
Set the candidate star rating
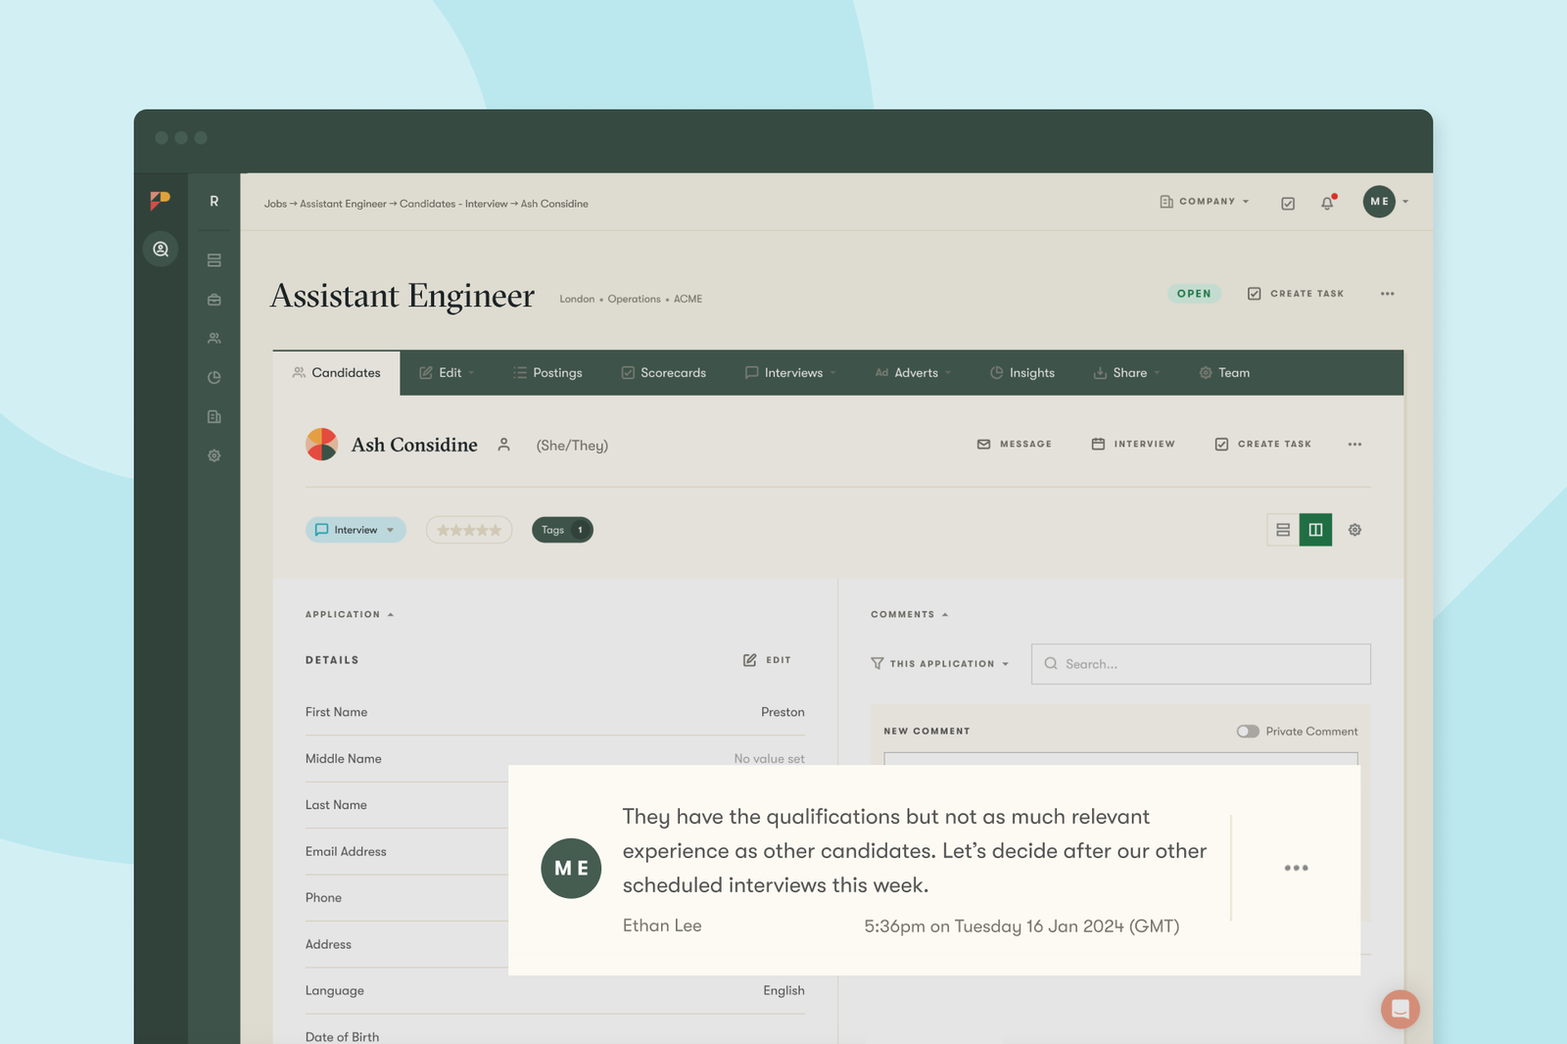click(469, 530)
